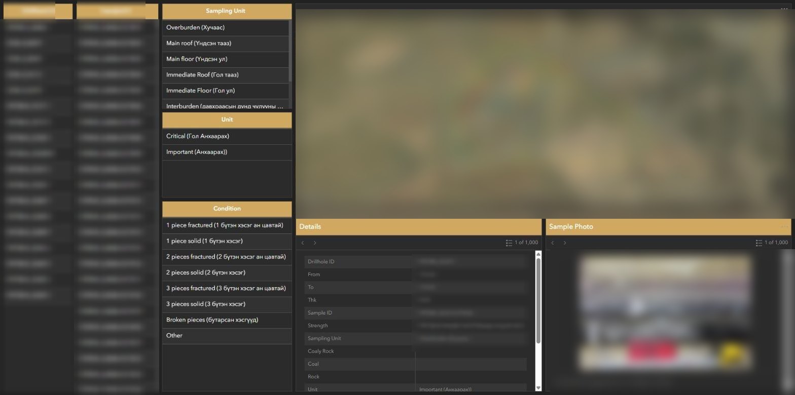Select Main roof (Үндсэн тааз) sampling unit
Screen dimensions: 795x395
coord(225,44)
